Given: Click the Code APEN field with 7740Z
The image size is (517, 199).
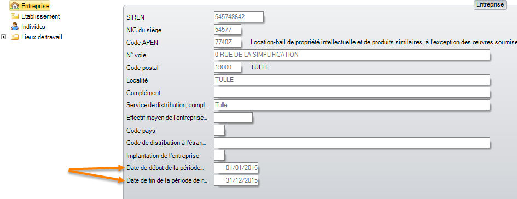Looking at the screenshot, I should (228, 42).
